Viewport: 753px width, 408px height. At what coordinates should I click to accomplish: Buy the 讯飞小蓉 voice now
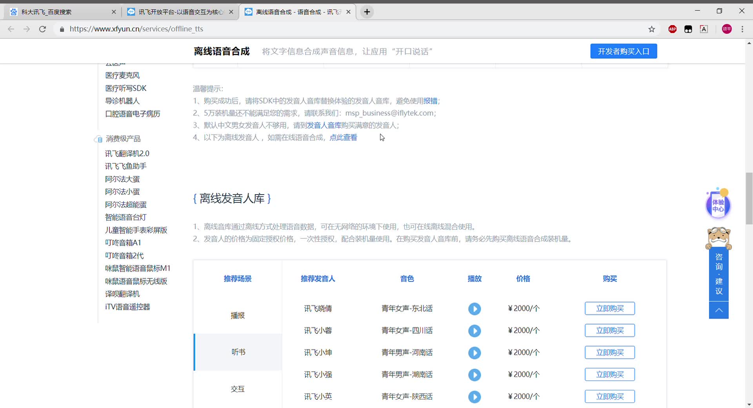pos(609,331)
